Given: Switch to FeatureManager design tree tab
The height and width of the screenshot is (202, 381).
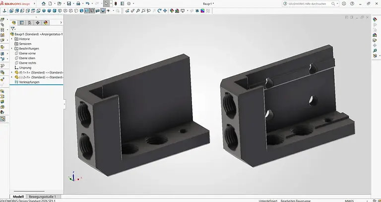Looking at the screenshot, I should 14,23.
